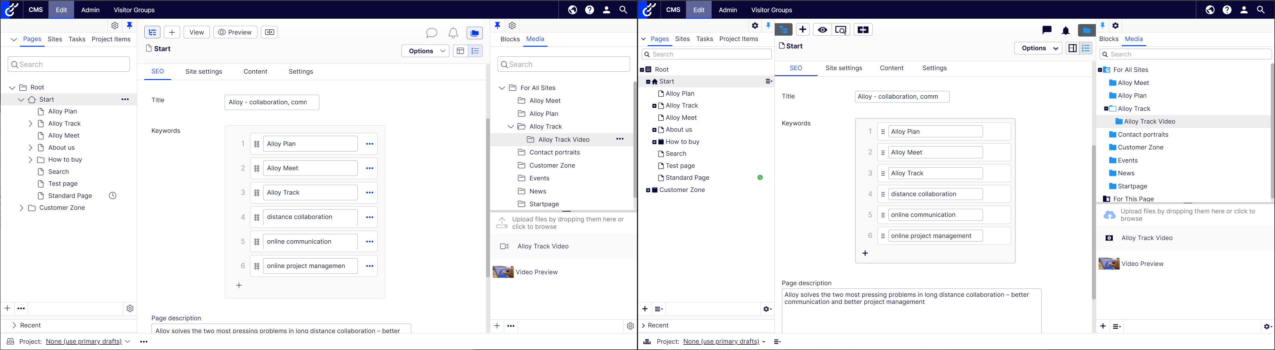Open the top bar search magnifier
1275x350 pixels.
623,10
